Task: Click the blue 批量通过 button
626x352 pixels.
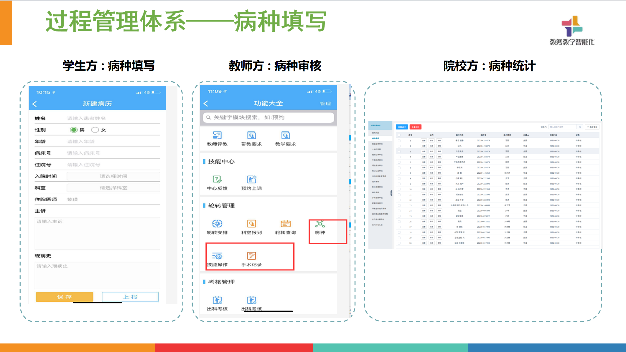Action: pos(401,127)
